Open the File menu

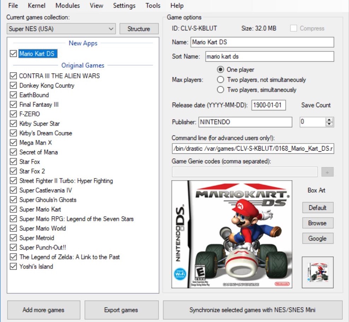tap(13, 6)
